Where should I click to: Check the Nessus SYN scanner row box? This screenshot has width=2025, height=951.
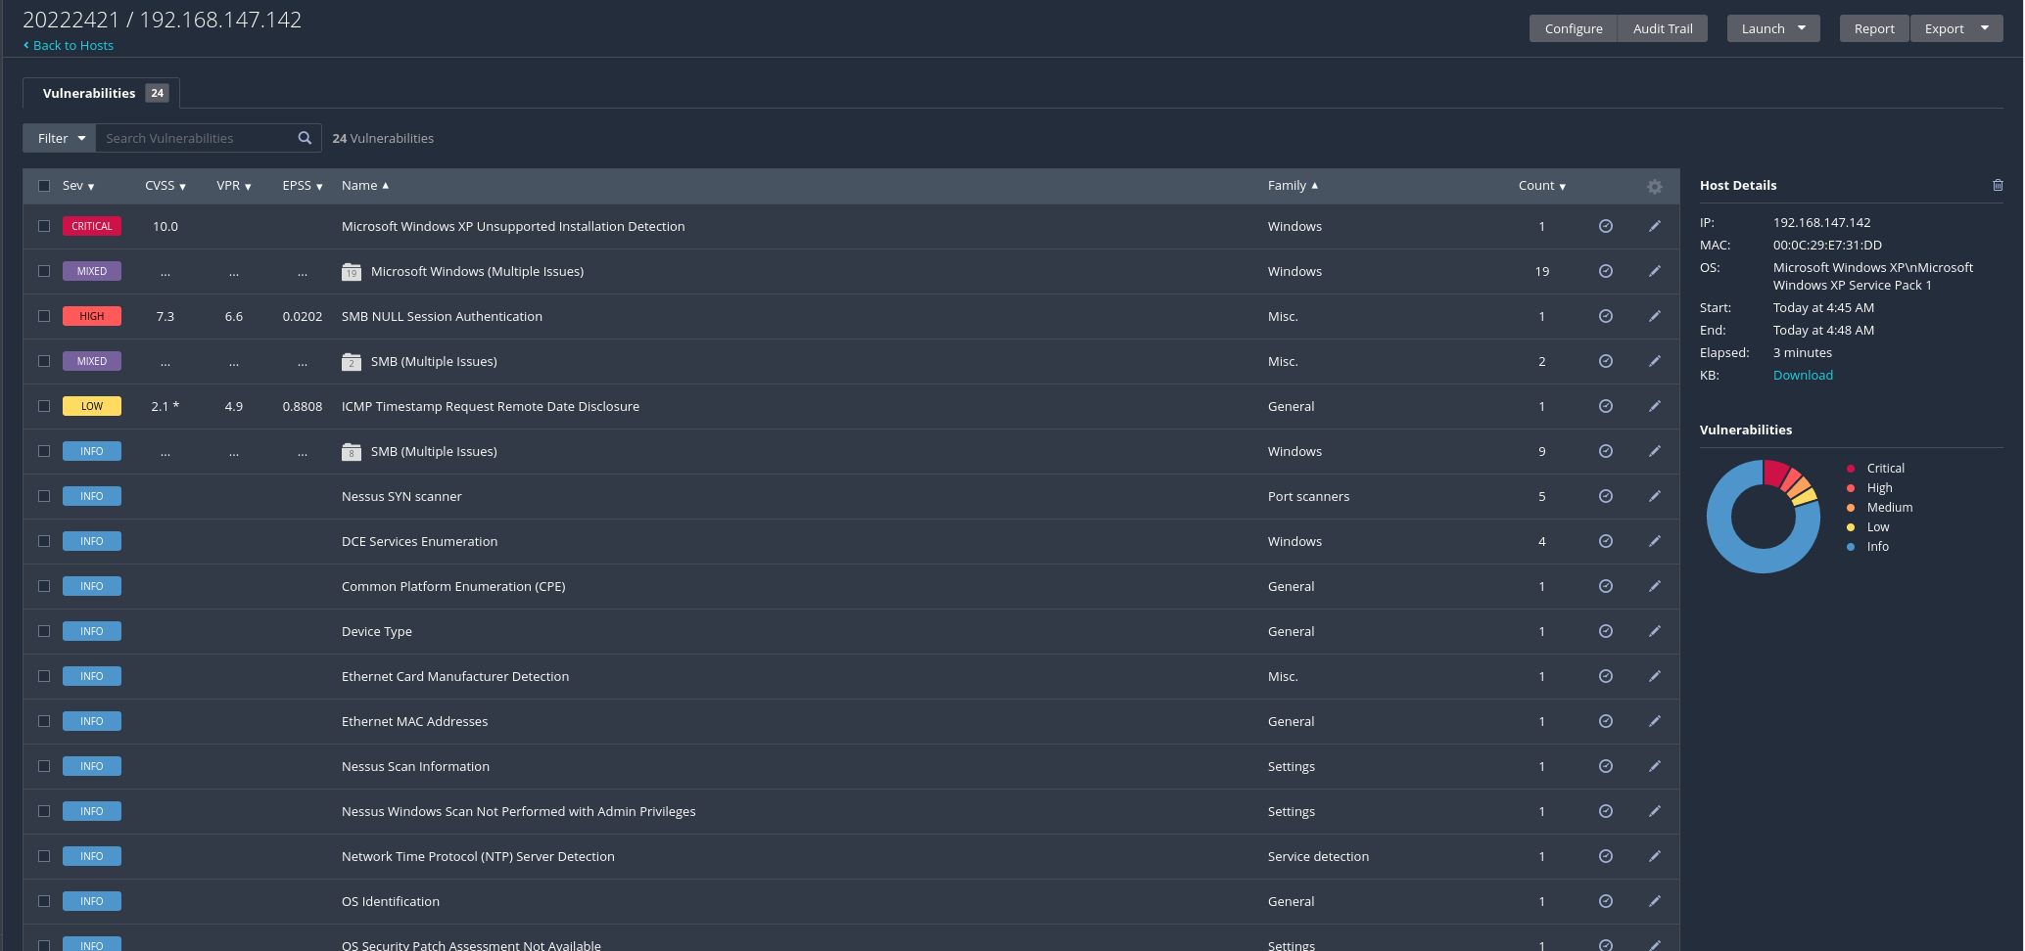coord(44,496)
